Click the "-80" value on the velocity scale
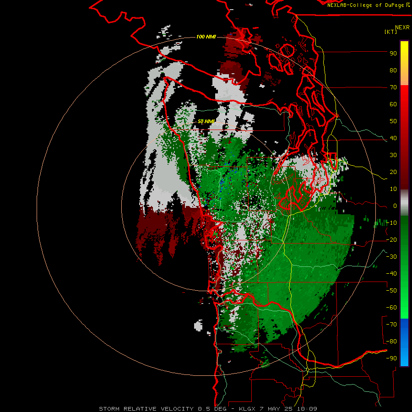Screen dimensions: 412x412 click(391, 342)
